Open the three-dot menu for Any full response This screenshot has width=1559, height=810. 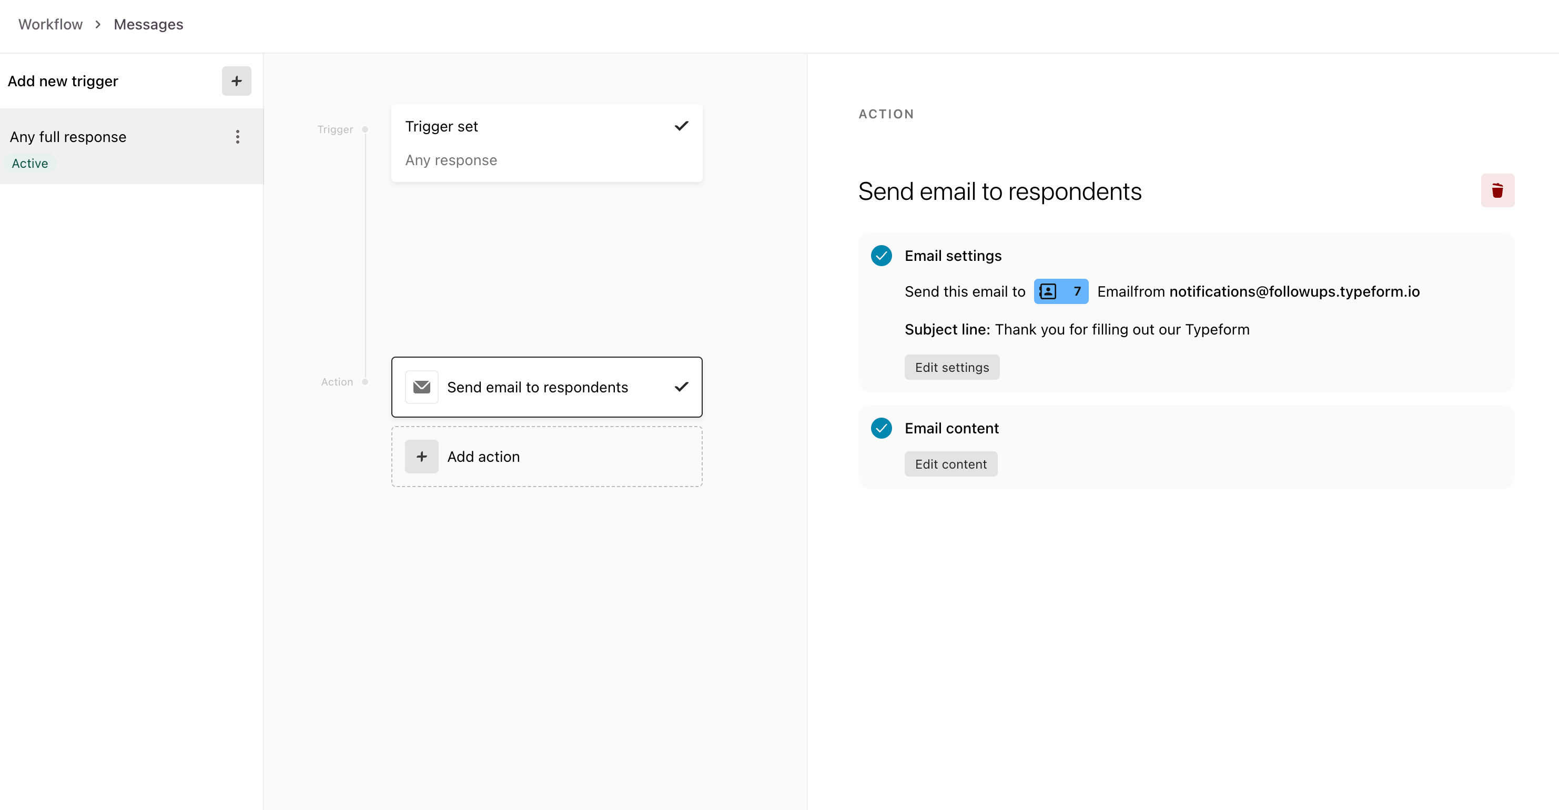click(237, 137)
